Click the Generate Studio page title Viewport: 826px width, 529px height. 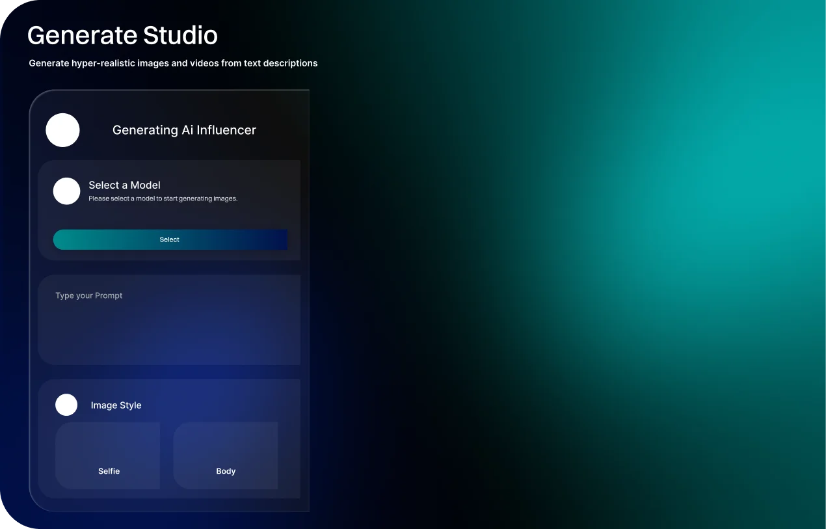pyautogui.click(x=122, y=35)
